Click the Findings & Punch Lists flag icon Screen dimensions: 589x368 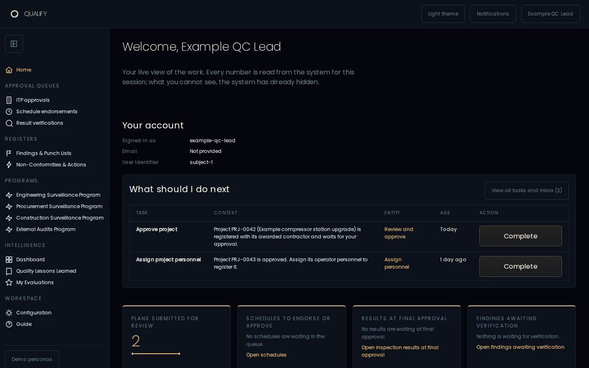(x=9, y=153)
